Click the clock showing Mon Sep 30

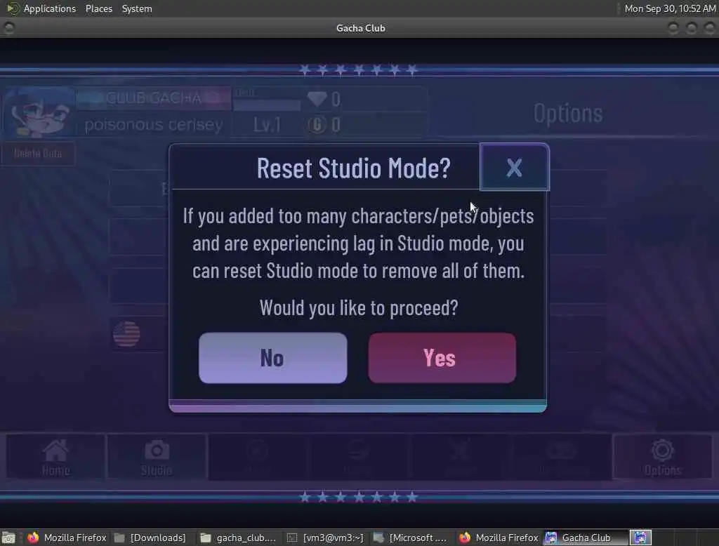(669, 8)
